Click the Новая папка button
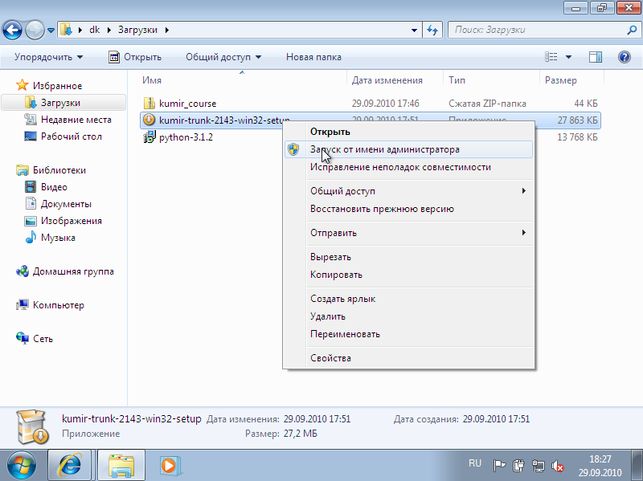 point(313,57)
